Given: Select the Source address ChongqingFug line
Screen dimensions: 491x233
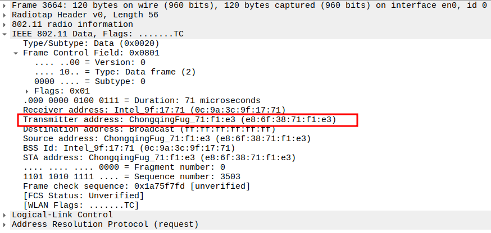Looking at the screenshot, I should click(166, 138).
